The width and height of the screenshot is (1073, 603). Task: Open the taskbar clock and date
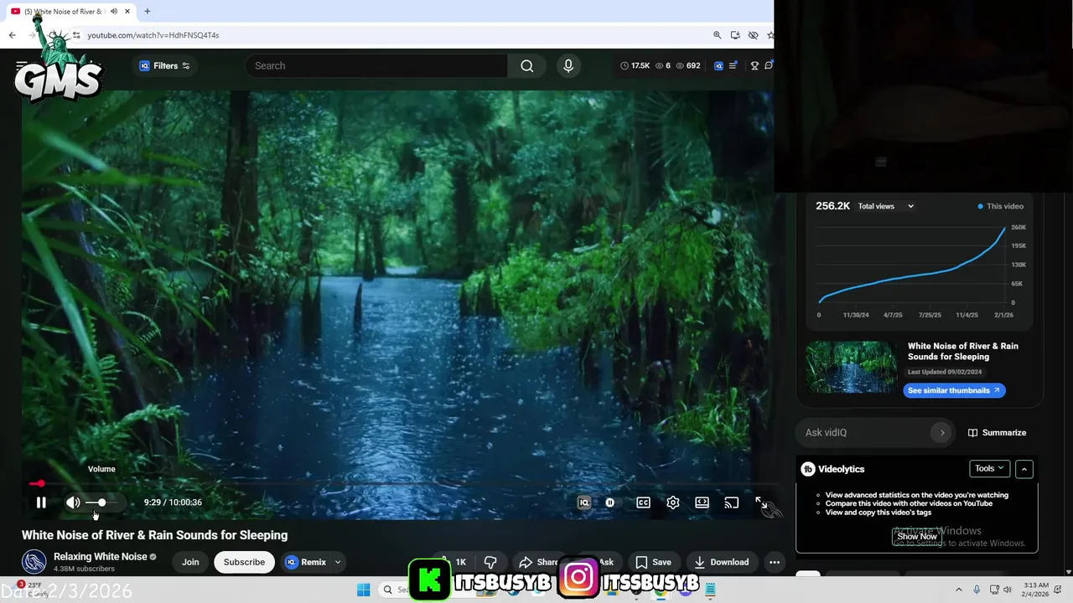(1035, 590)
